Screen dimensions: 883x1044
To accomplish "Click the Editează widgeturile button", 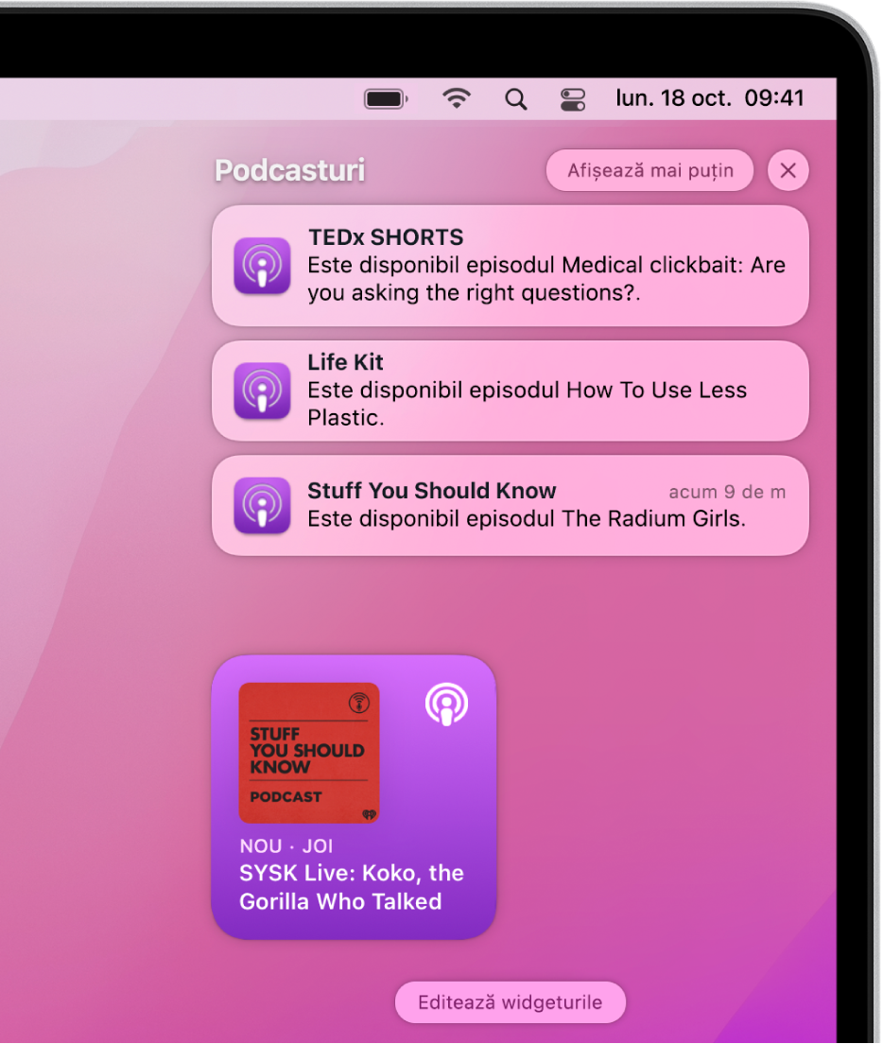I will (510, 1002).
